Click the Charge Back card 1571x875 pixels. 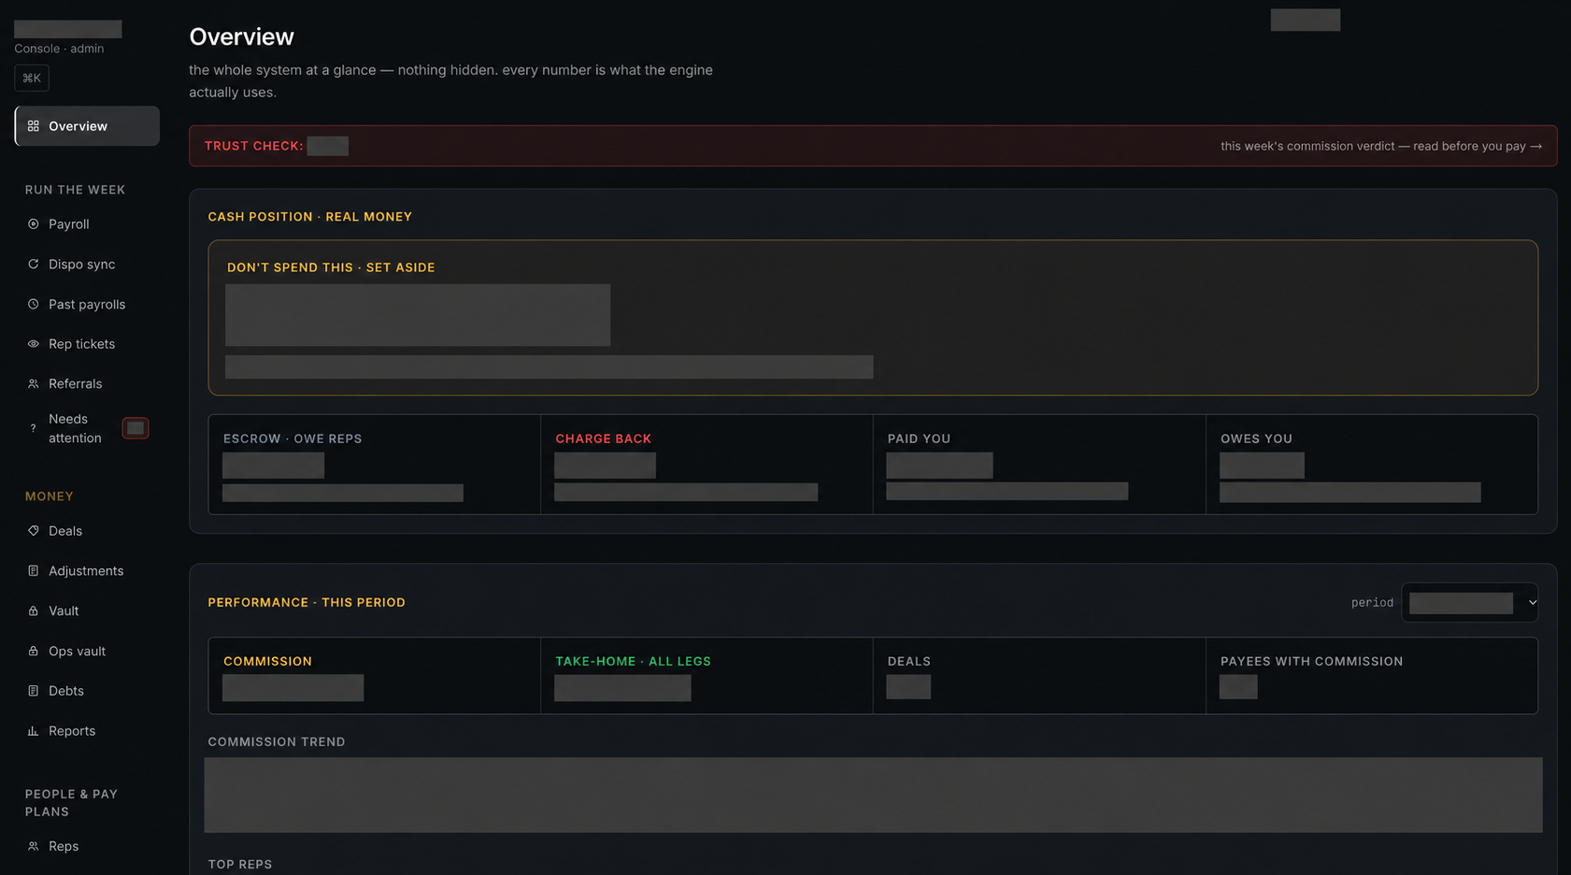(x=707, y=465)
